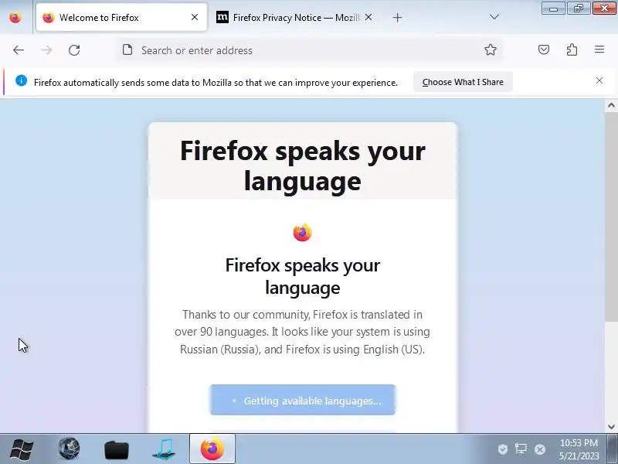The width and height of the screenshot is (618, 464).
Task: Close the Welcome to Firefox tab
Action: 195,17
